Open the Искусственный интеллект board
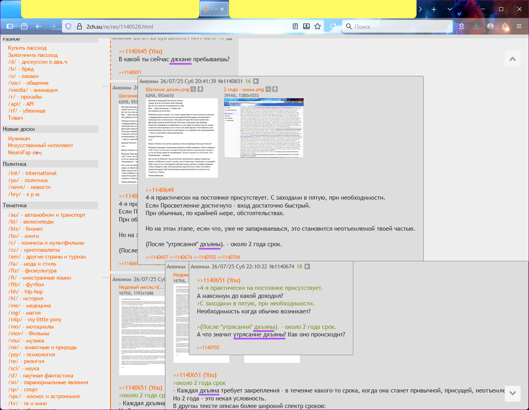This screenshot has height=410, width=529. (41, 146)
